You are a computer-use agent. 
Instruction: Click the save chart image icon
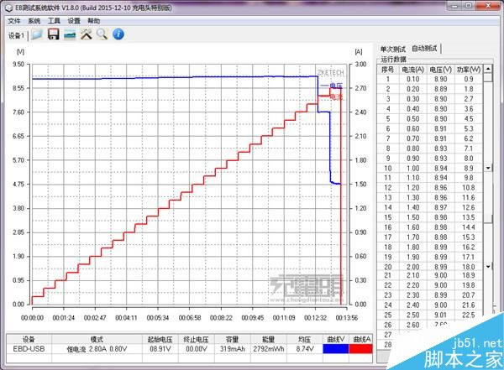point(70,34)
